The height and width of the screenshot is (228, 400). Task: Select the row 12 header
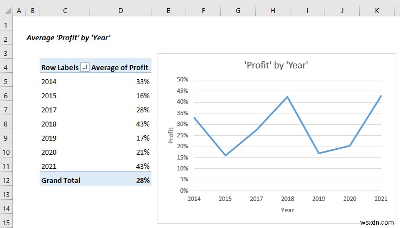(7, 180)
